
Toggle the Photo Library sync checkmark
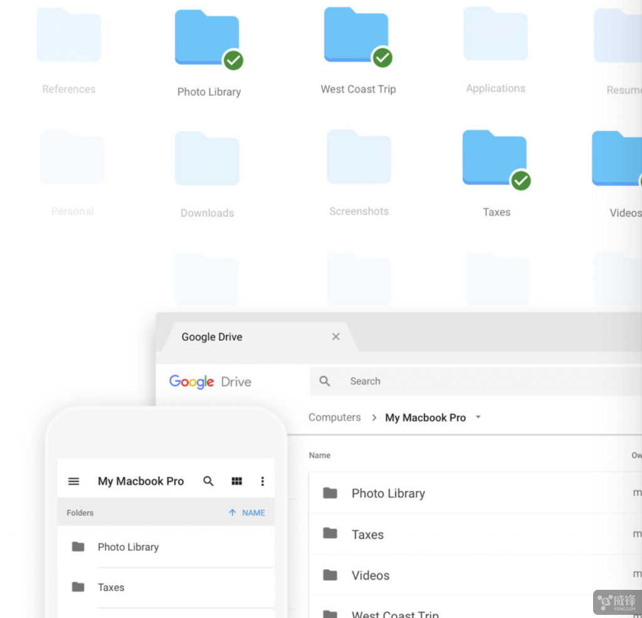pyautogui.click(x=233, y=61)
